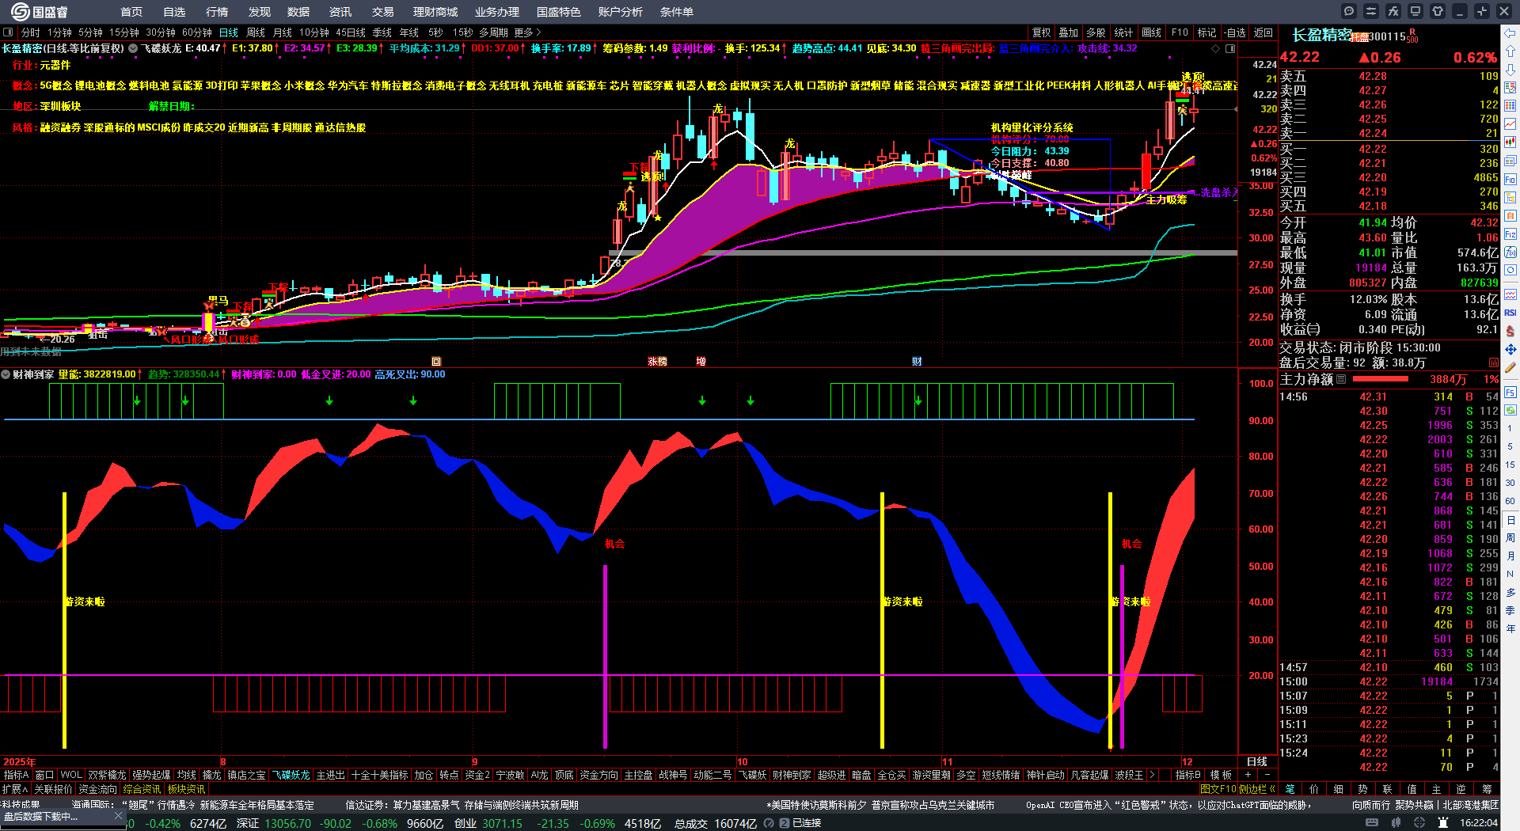
Task: Open the 行情 menu
Action: (217, 12)
